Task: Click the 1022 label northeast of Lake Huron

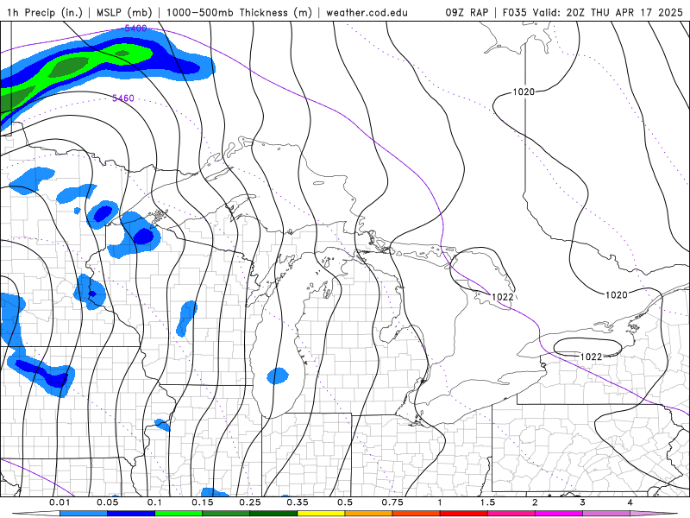Action: point(502,297)
